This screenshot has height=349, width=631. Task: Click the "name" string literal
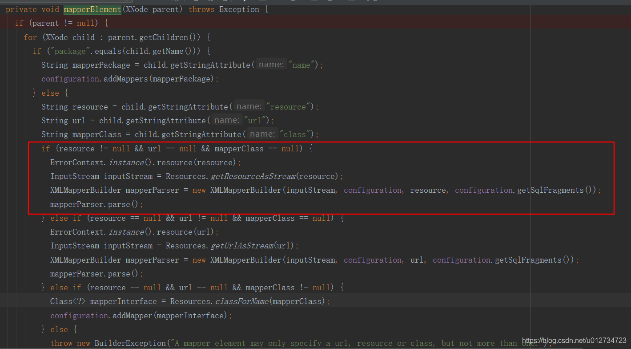click(x=301, y=65)
